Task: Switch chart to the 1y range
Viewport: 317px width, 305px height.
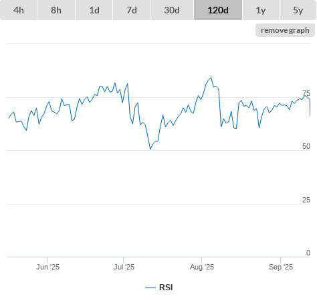Action: [261, 10]
